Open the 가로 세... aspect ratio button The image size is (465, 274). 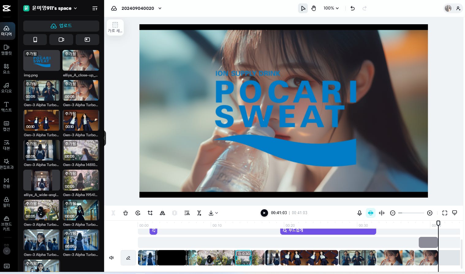(x=115, y=27)
